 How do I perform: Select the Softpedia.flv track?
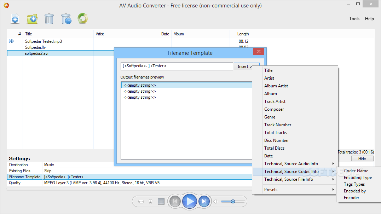[x=35, y=47]
